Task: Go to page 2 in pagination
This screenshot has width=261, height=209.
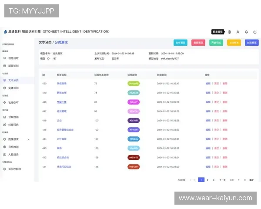Action: [x=207, y=179]
